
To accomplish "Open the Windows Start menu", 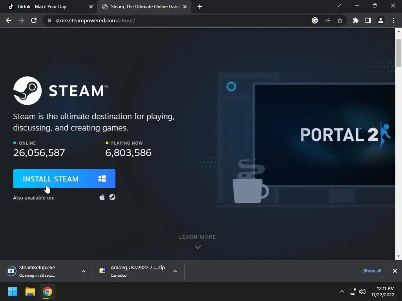I will 13,292.
